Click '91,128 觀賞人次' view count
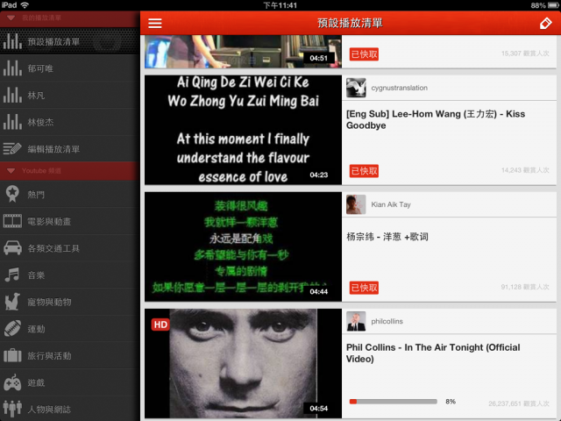Viewport: 561px width, 421px height. (x=525, y=287)
